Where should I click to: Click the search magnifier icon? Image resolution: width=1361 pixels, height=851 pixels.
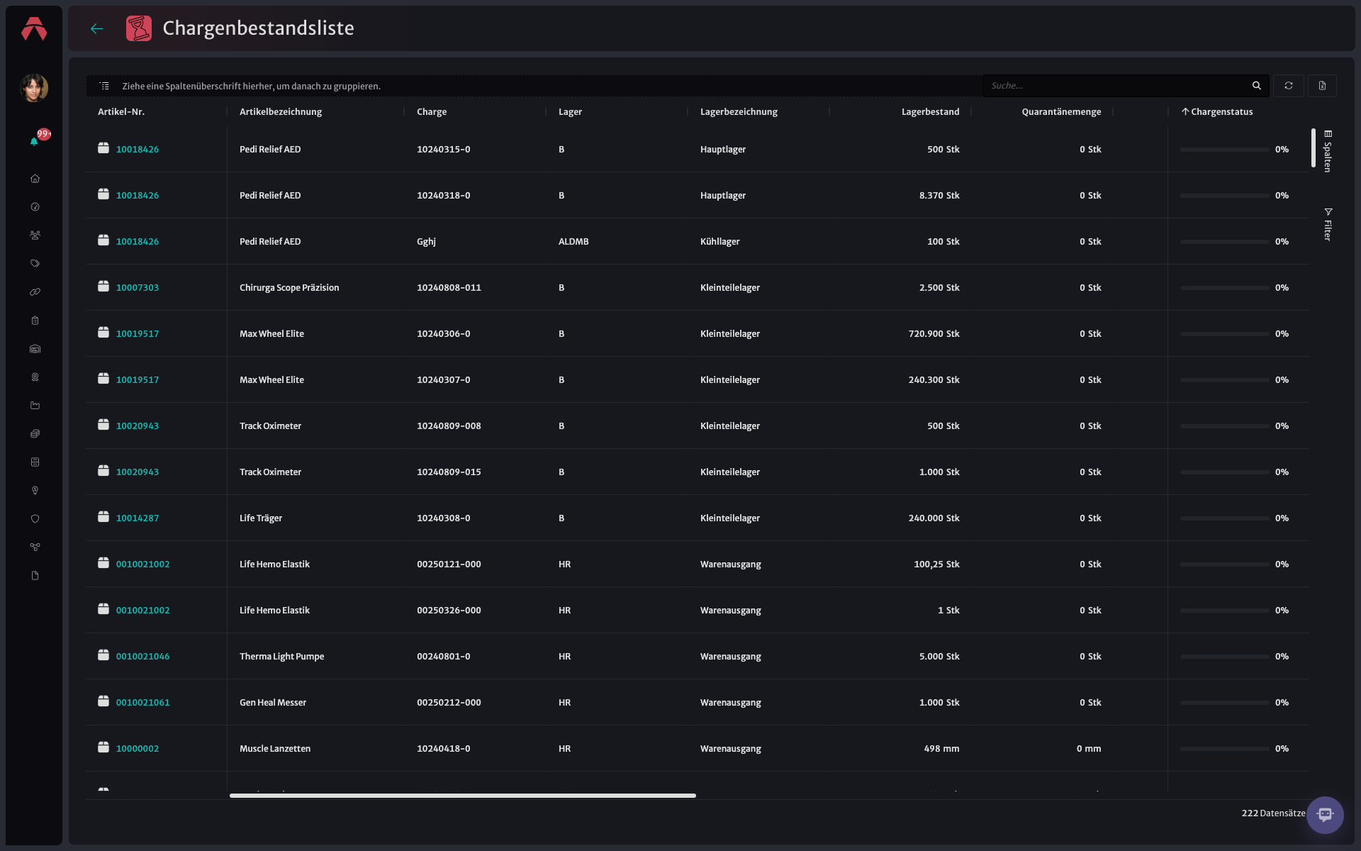click(x=1257, y=86)
